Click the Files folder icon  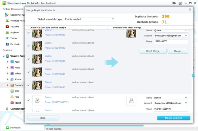(x=12, y=97)
